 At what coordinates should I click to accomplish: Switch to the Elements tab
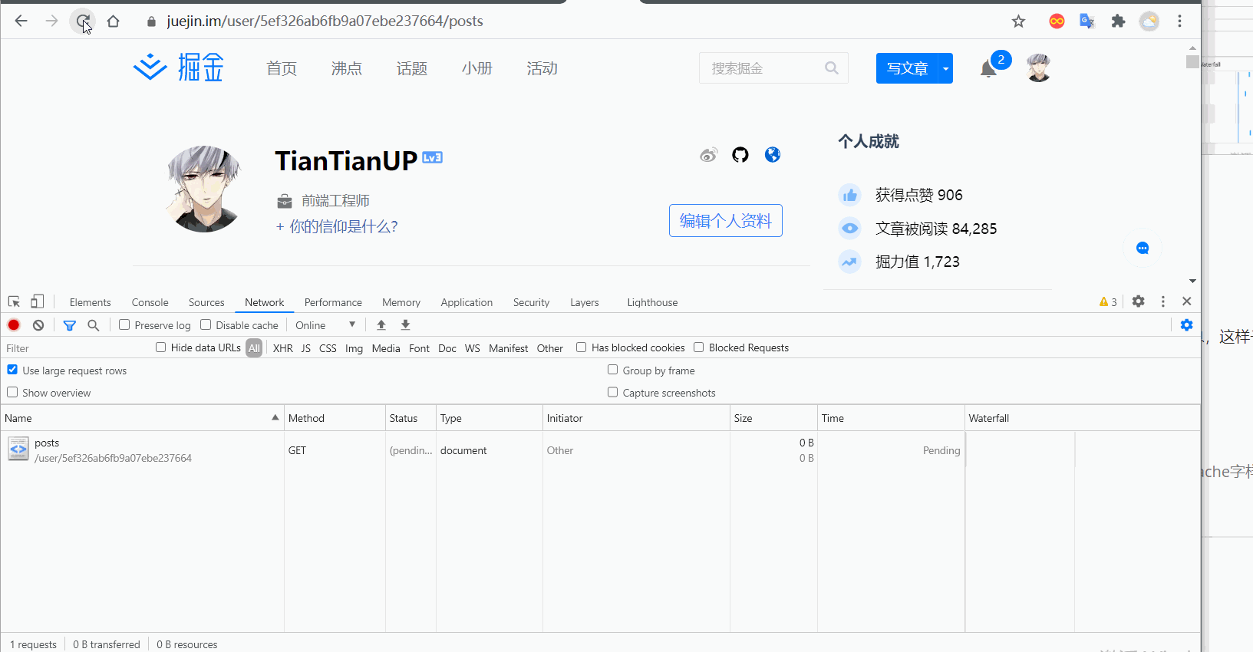coord(90,302)
